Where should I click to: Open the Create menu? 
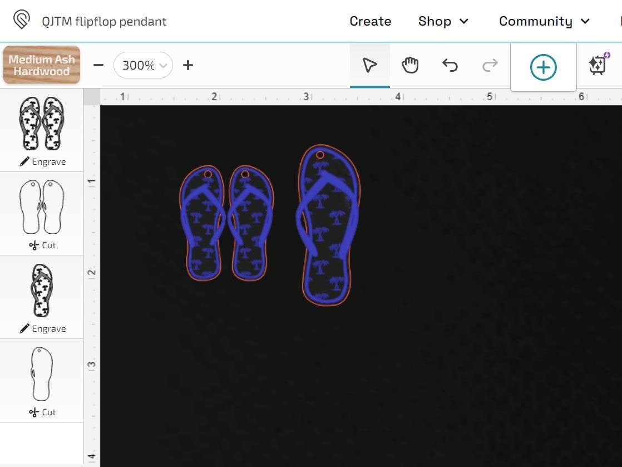[370, 21]
